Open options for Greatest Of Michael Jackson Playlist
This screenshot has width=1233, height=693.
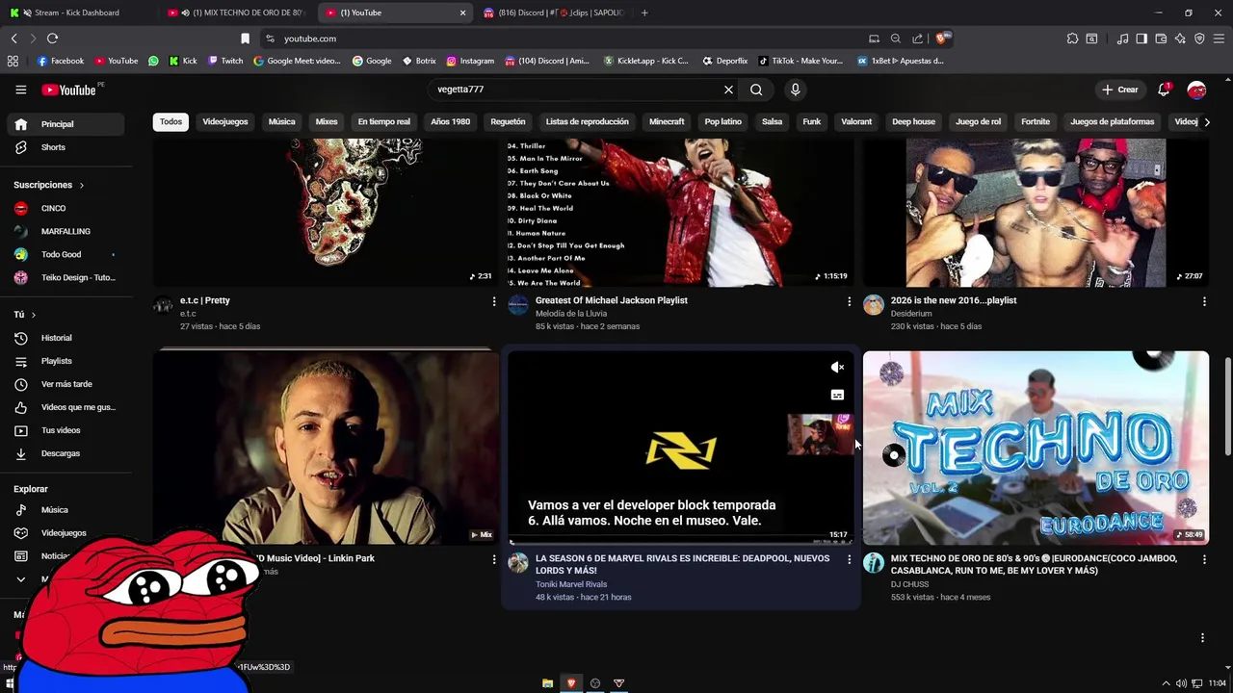[849, 301]
